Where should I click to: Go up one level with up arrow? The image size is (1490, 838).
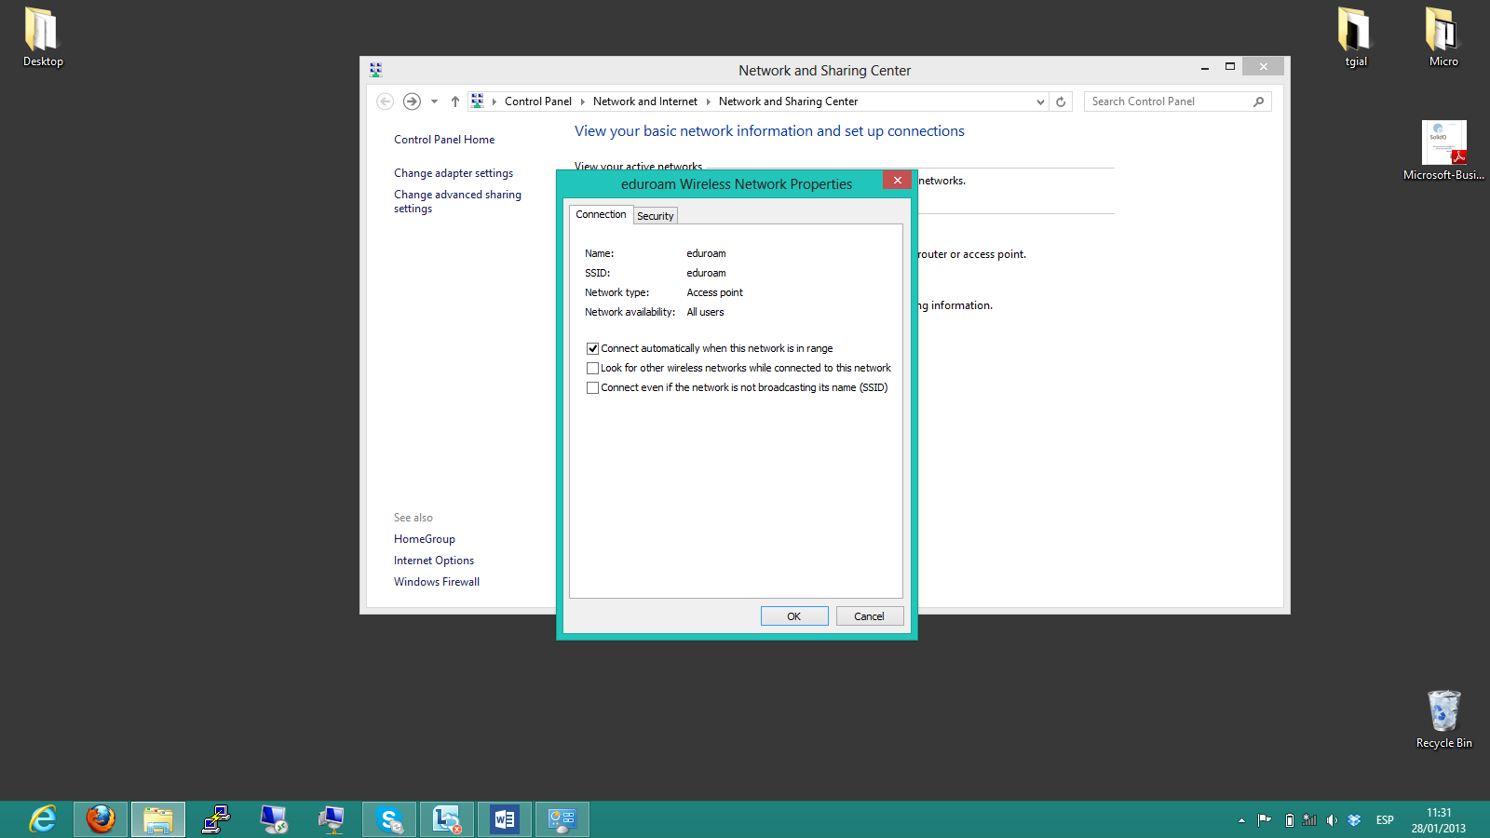tap(455, 101)
